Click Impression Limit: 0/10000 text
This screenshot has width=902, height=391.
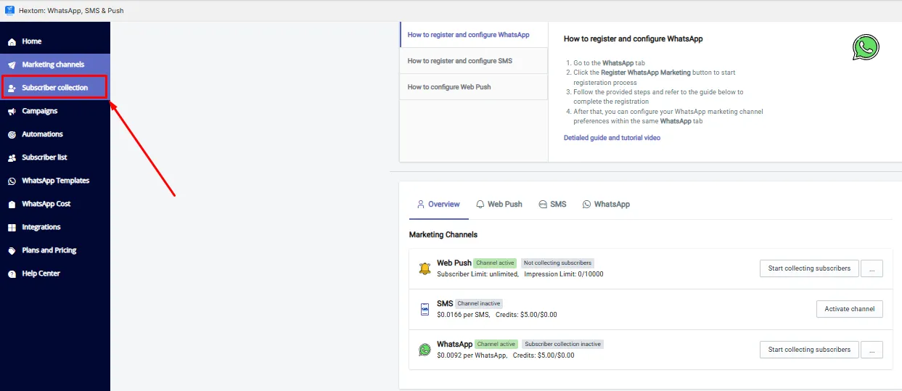(564, 274)
